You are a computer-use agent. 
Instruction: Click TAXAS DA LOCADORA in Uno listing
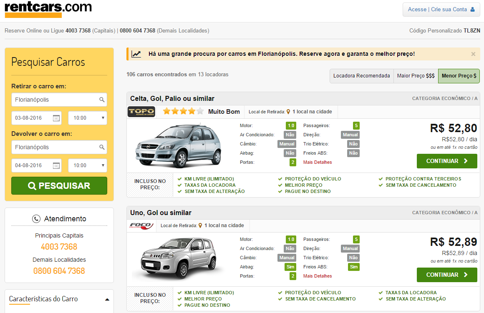[x=411, y=293]
